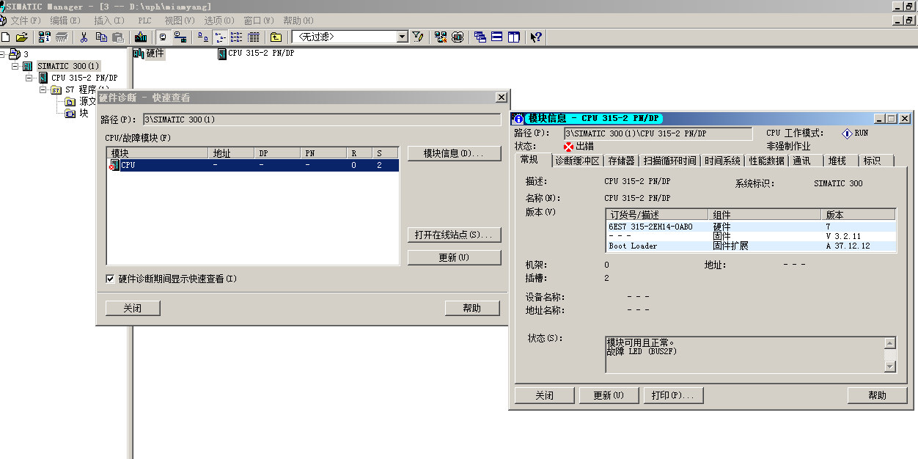Screen dimensions: 918x459
Task: Select CPU 315-2 PN/DP icon in right pane
Action: 222,54
